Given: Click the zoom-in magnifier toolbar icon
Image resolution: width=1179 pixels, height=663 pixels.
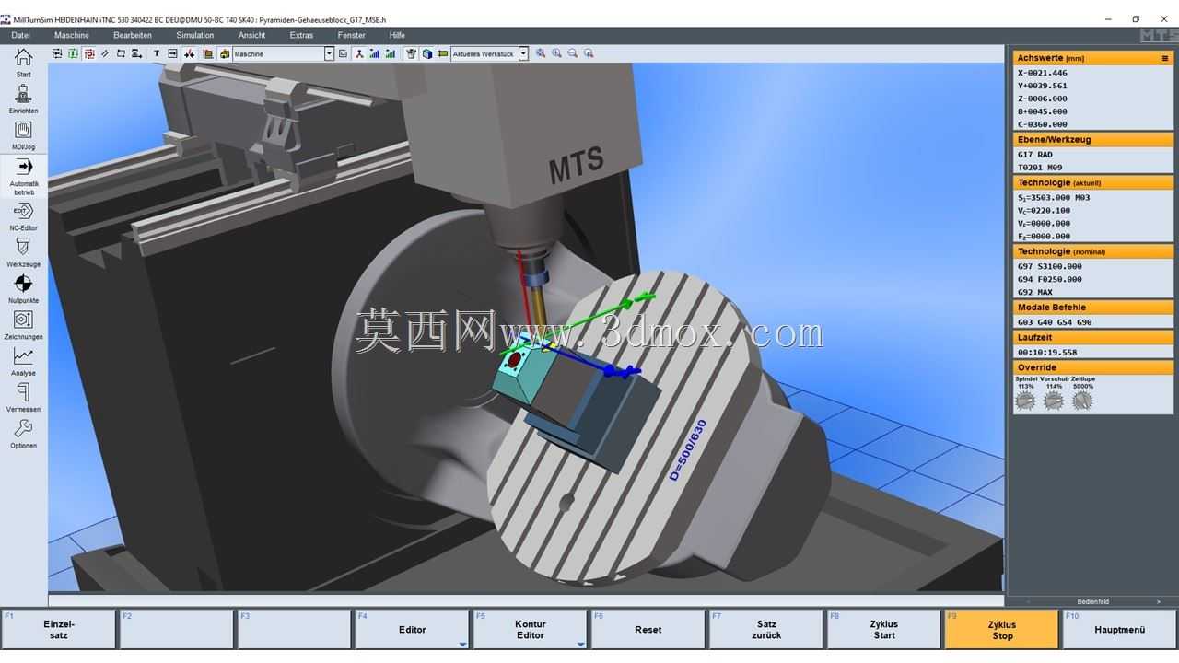Looking at the screenshot, I should [556, 53].
